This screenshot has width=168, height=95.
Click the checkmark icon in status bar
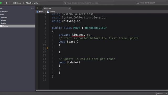(166, 94)
